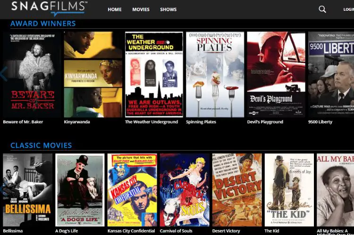Screen dimensions: 354x235
Task: Open the All My Babies poster
Action: pos(336,190)
